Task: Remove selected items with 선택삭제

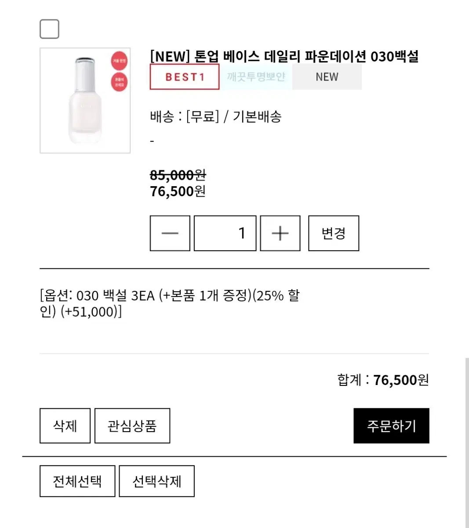Action: pyautogui.click(x=157, y=481)
